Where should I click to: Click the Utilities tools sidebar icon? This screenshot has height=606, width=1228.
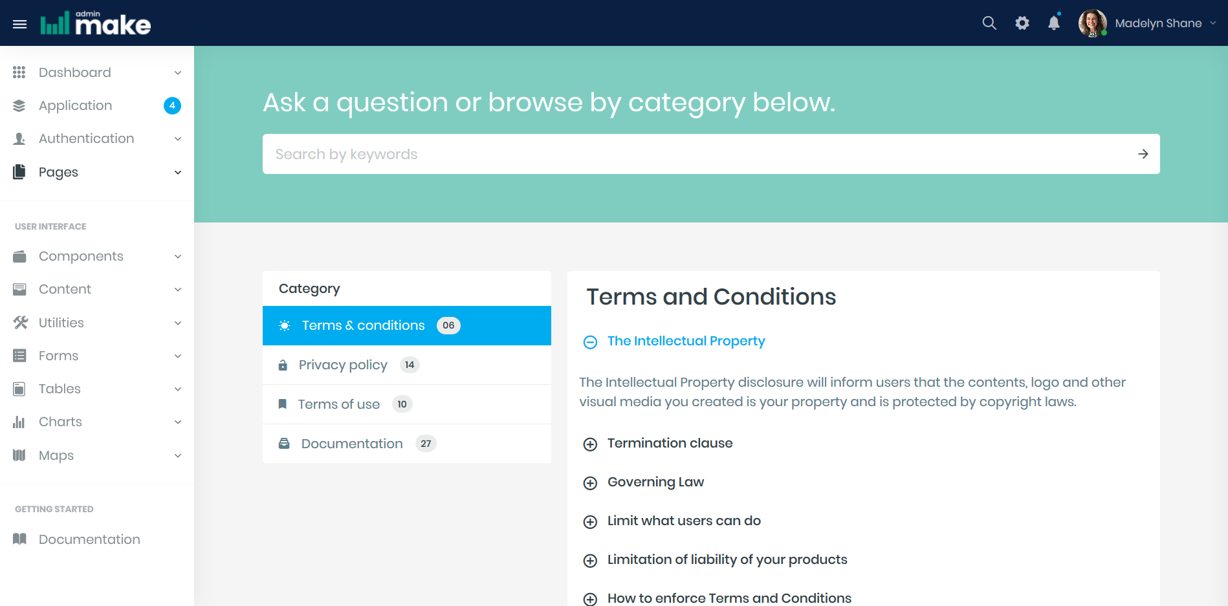pos(20,323)
